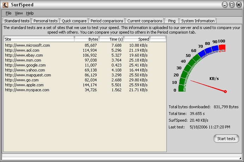Open the Period comparisons tab
The height and width of the screenshot is (162, 244).
coord(106,21)
